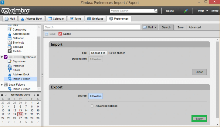This screenshot has width=220, height=127.
Task: Go to the previous year in mini calendar
Action: [2, 95]
